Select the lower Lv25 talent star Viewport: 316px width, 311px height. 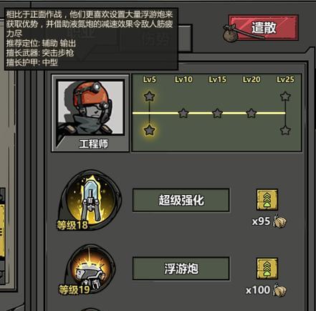[x=285, y=130]
